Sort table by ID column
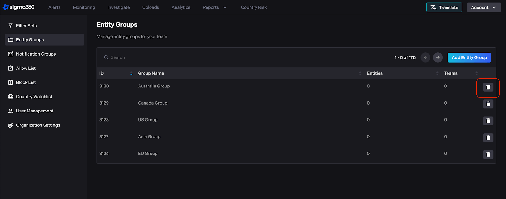Viewport: 506px width, 199px height. coord(131,73)
